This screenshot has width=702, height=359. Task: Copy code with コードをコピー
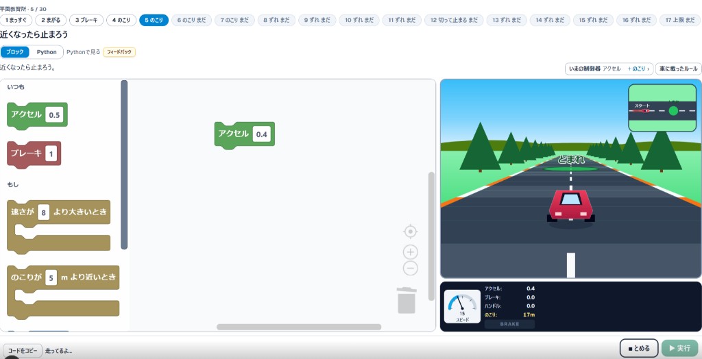[23, 351]
